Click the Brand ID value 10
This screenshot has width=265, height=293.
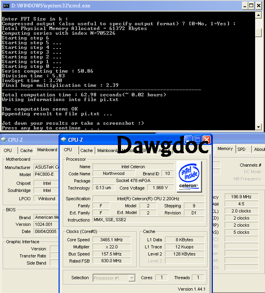click(x=167, y=173)
